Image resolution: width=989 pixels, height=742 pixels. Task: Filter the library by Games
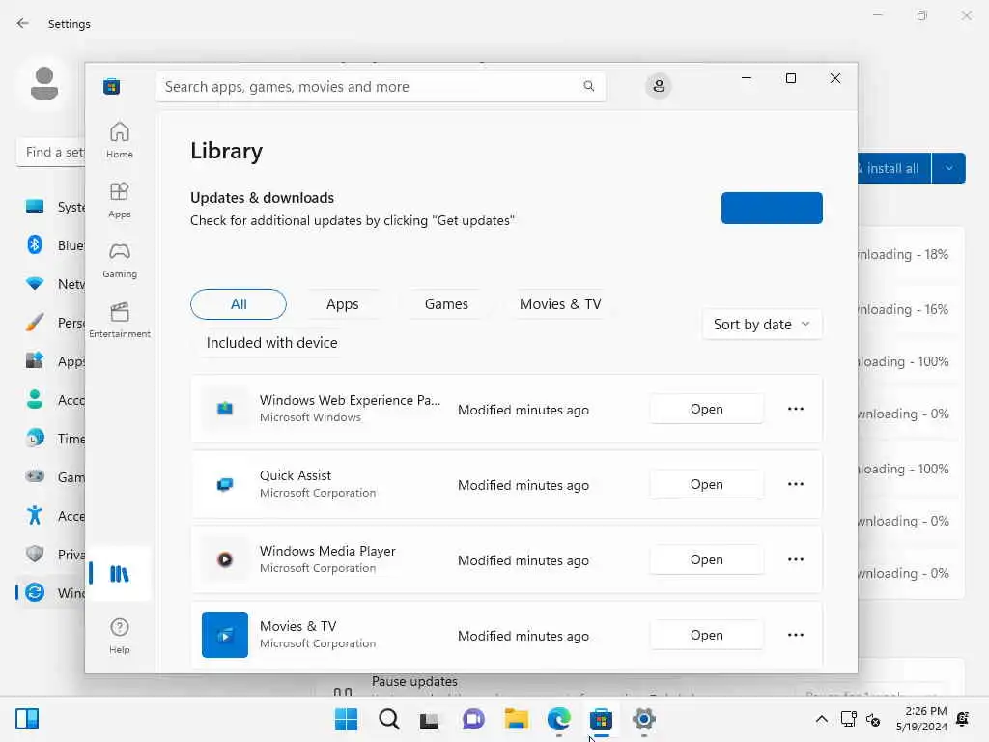(x=446, y=304)
